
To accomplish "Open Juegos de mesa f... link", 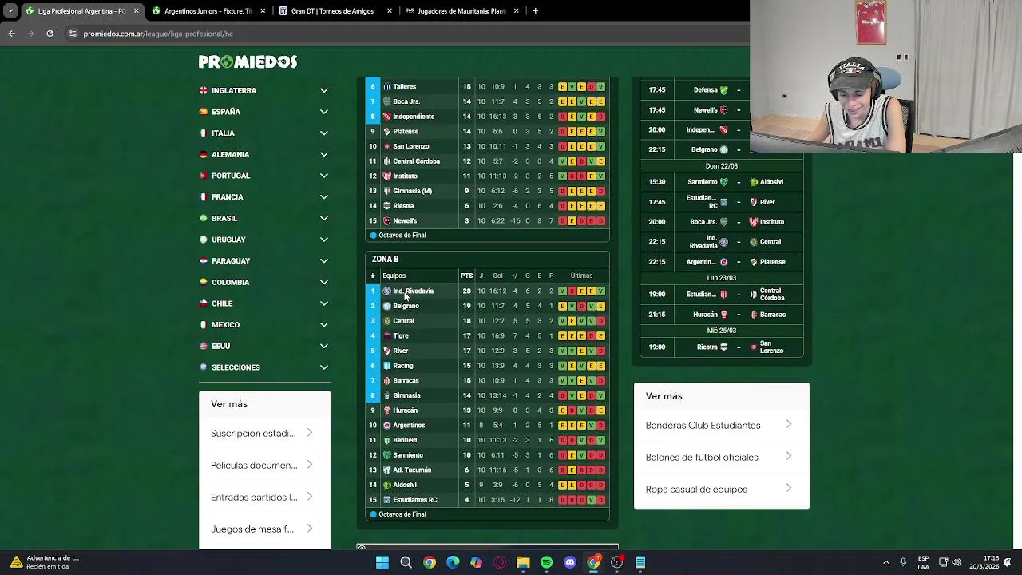I will pyautogui.click(x=264, y=529).
